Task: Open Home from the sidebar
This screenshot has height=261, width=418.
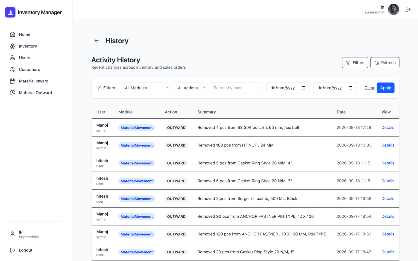Action: point(25,34)
